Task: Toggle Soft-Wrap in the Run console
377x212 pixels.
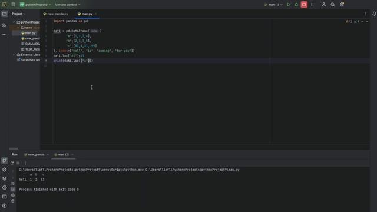Action: point(13,184)
